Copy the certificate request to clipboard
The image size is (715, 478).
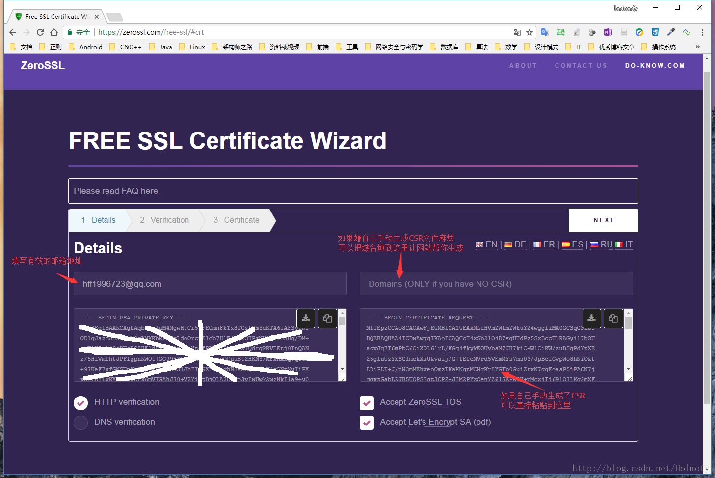coord(613,319)
